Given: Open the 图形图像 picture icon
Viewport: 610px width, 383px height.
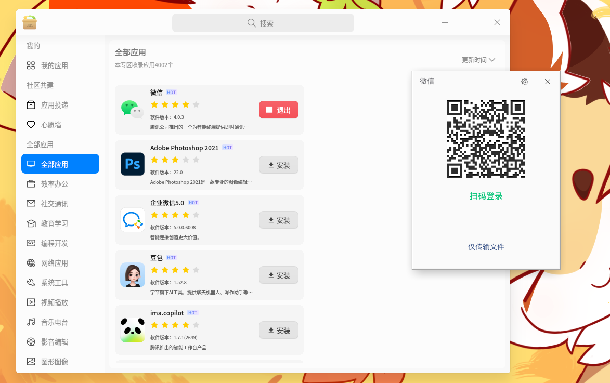Looking at the screenshot, I should (x=31, y=362).
